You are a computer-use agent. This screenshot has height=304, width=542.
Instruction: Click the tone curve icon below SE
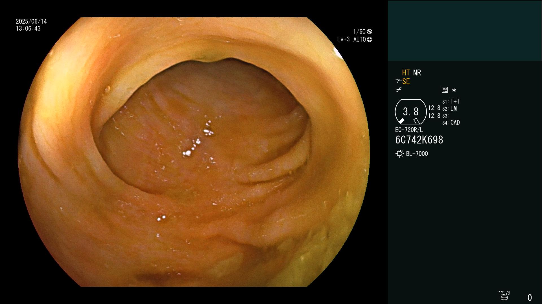tap(399, 90)
